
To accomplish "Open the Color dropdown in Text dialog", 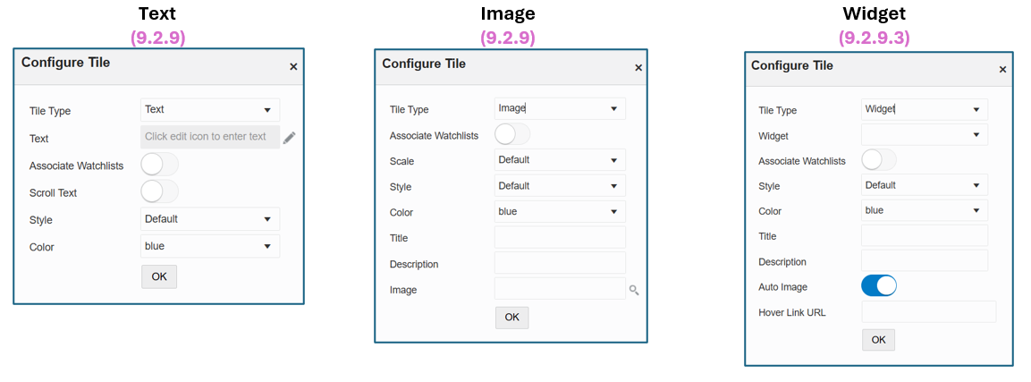I will (x=210, y=246).
